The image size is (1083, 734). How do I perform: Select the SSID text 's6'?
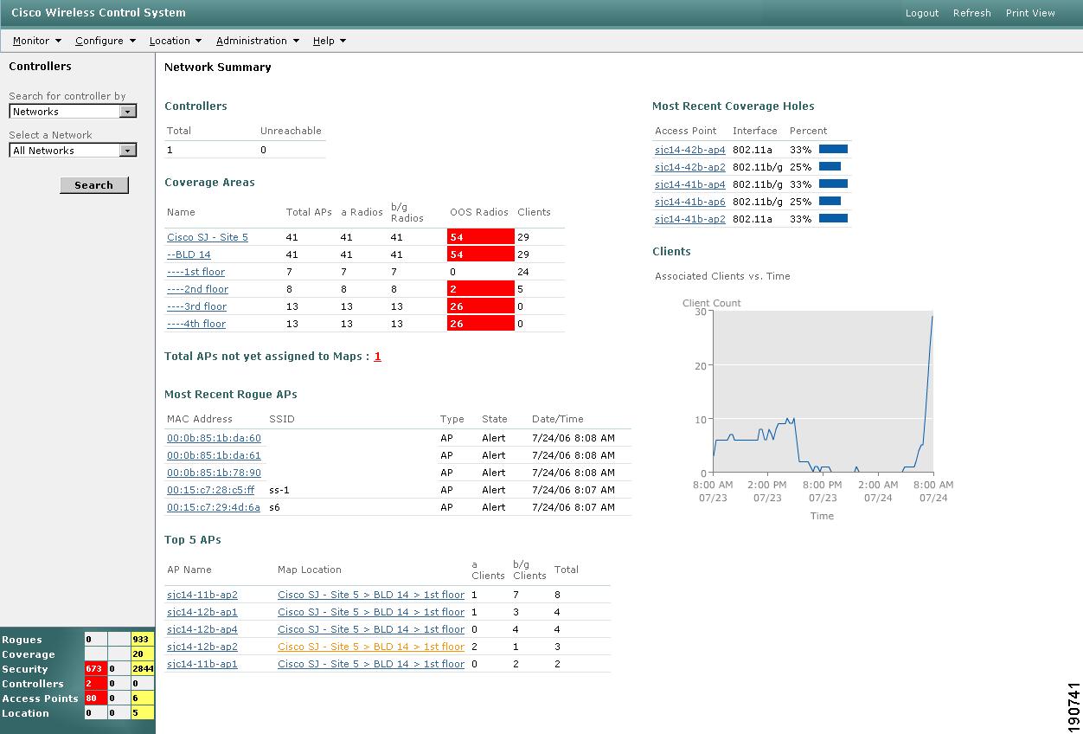pyautogui.click(x=274, y=507)
